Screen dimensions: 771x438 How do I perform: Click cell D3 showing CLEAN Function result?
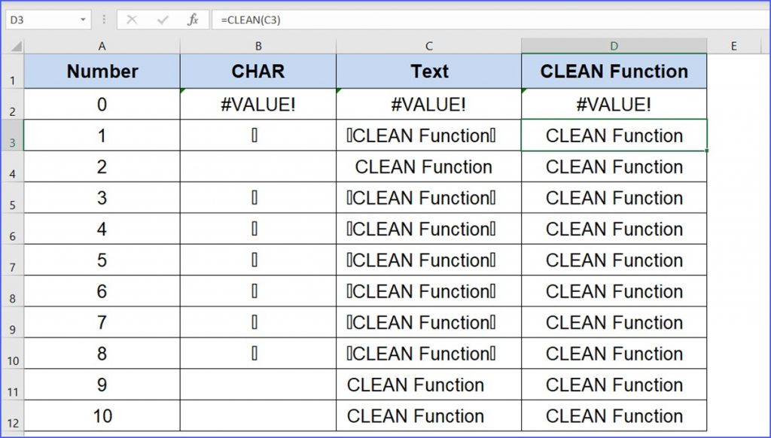(614, 135)
